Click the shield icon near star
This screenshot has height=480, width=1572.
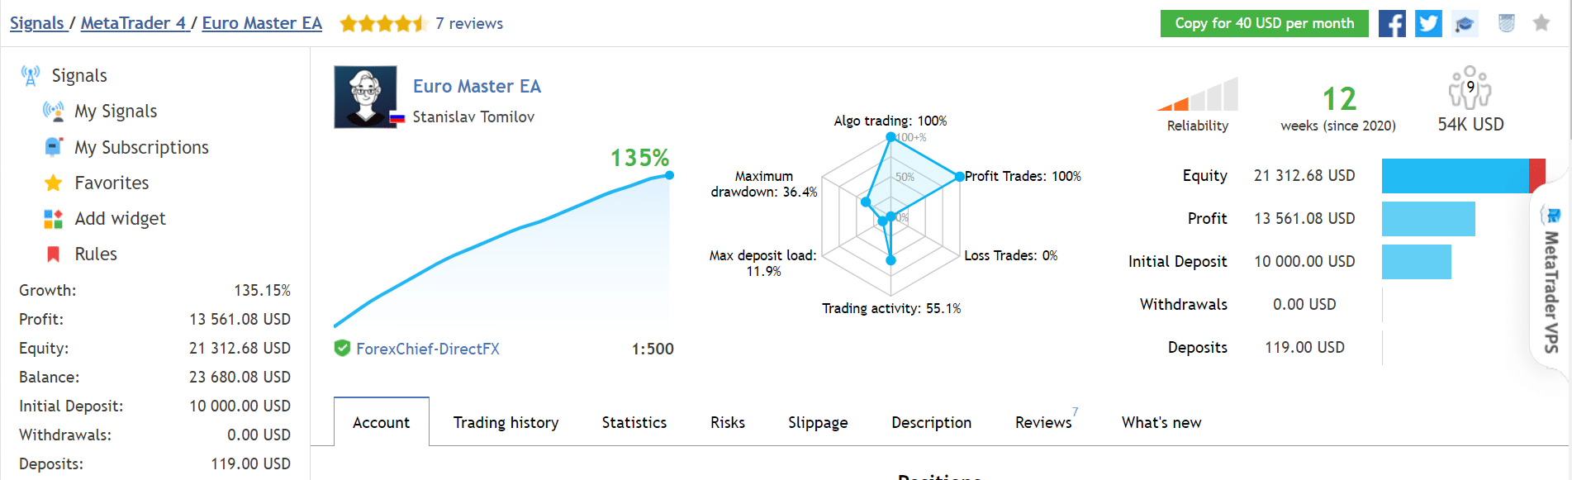pos(1507,23)
